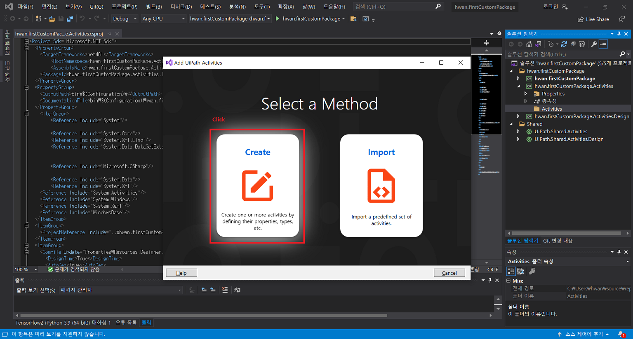Click Switch Views icon in Solution Explorer

[x=538, y=44]
